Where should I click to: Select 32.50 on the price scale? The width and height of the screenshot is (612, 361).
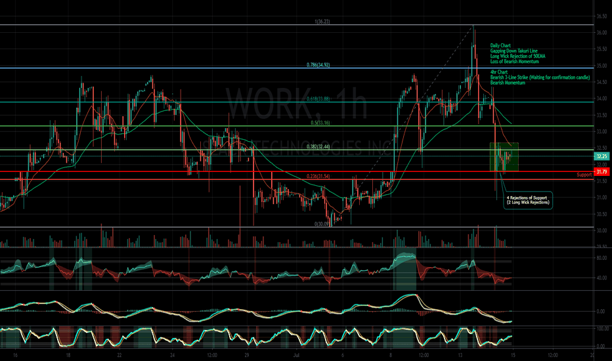[x=601, y=148]
